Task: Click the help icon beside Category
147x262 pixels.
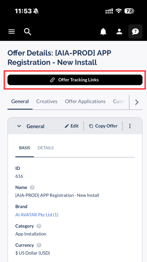Action: 39,226
